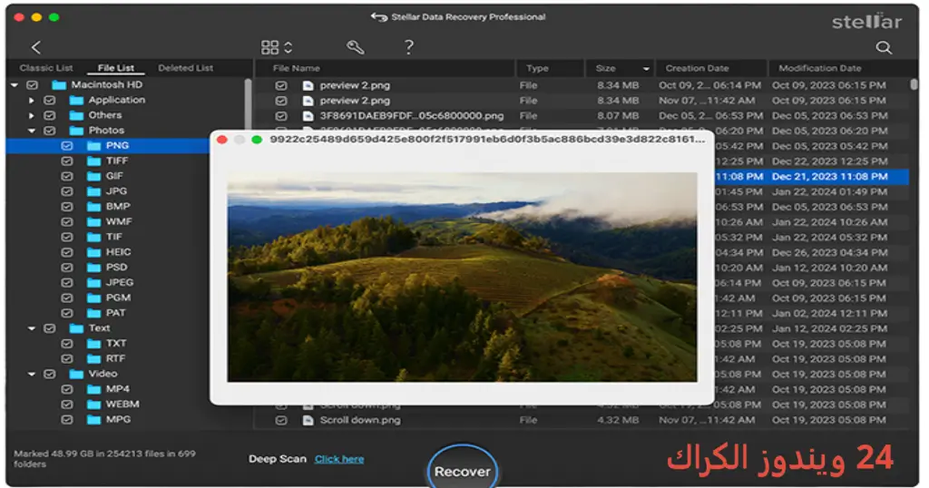
Task: Collapse the Video folder node
Action: (x=32, y=375)
